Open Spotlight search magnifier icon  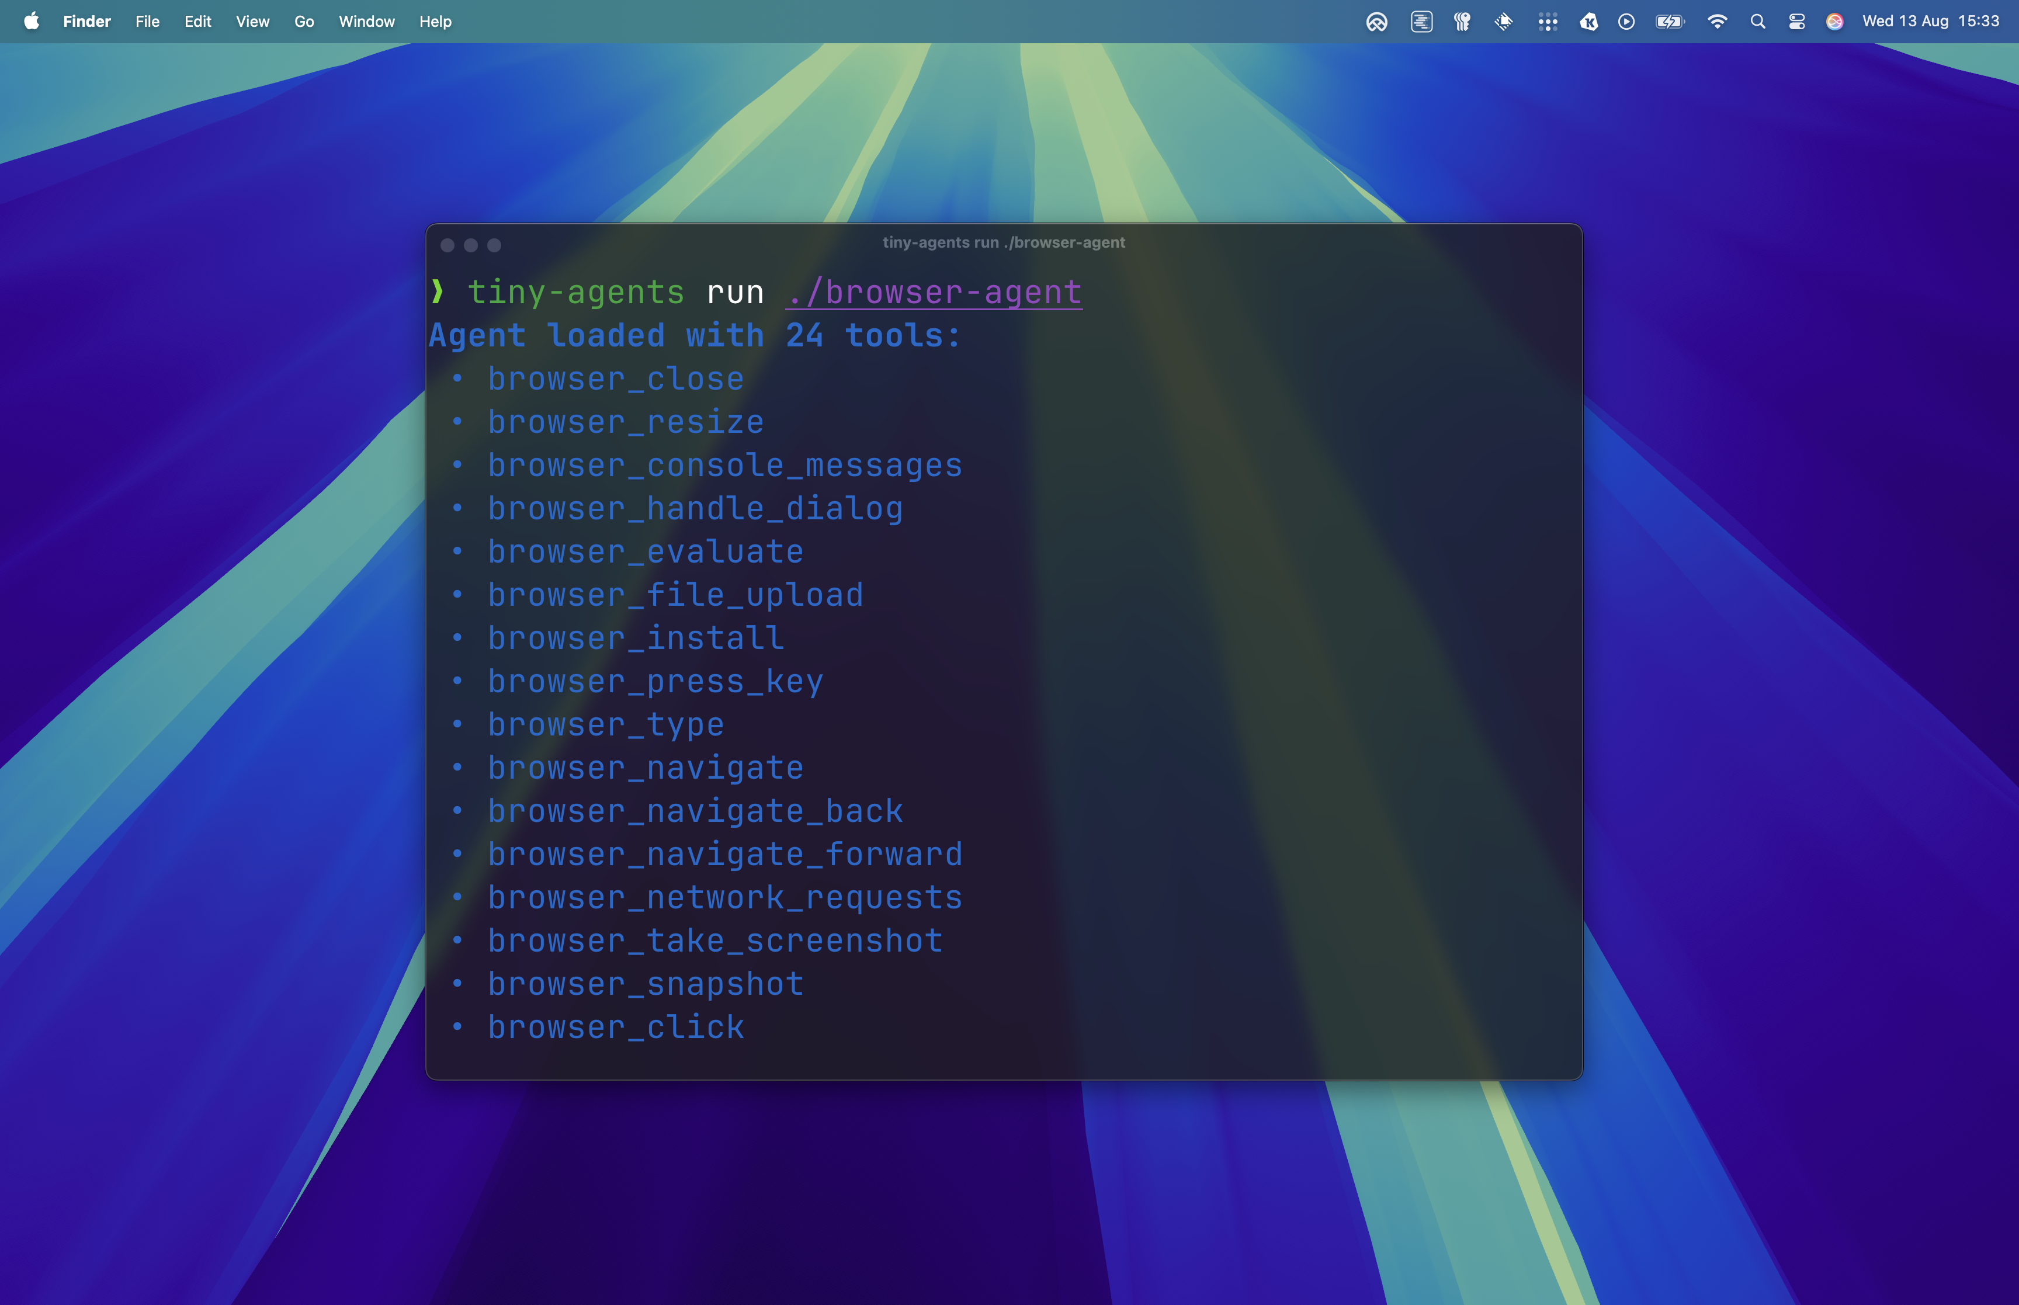click(x=1757, y=21)
